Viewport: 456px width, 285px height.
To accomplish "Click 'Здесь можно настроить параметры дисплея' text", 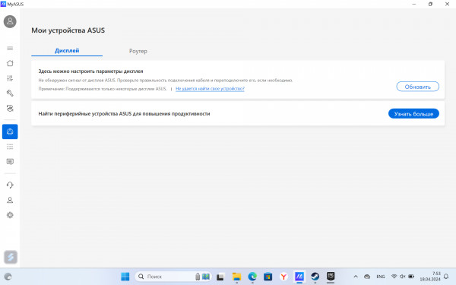I will pos(90,71).
